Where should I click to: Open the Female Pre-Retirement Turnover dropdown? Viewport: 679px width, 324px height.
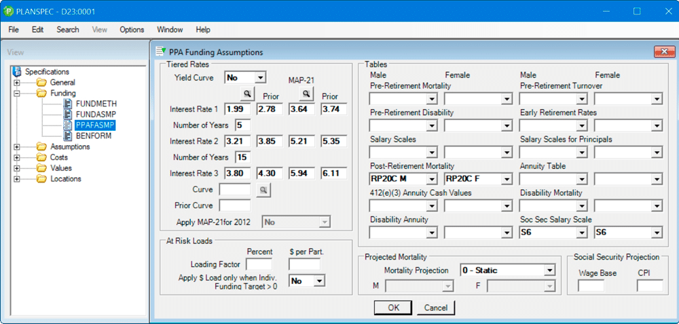[657, 100]
